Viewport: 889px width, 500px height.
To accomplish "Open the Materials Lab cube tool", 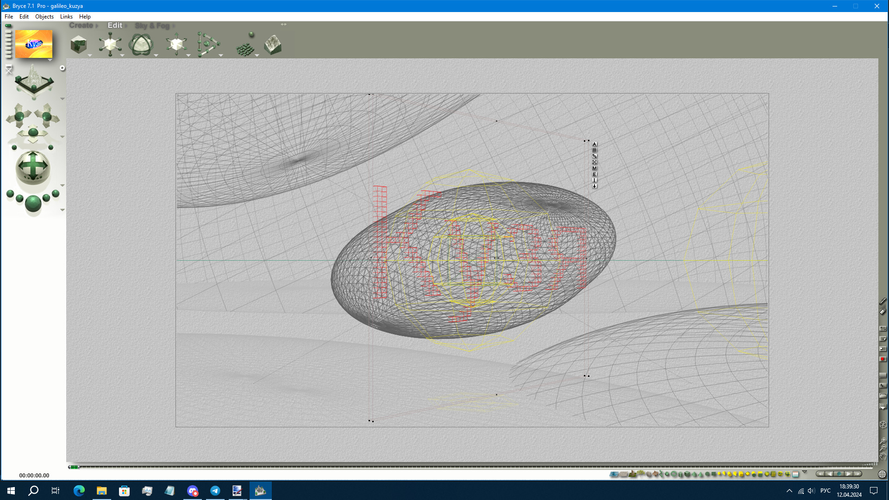I will pos(79,45).
